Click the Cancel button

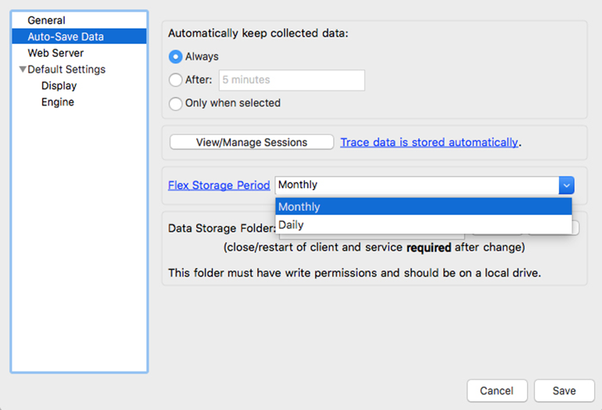(497, 390)
